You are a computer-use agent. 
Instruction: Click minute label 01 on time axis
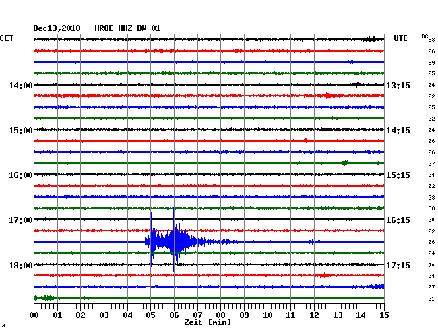(x=57, y=315)
